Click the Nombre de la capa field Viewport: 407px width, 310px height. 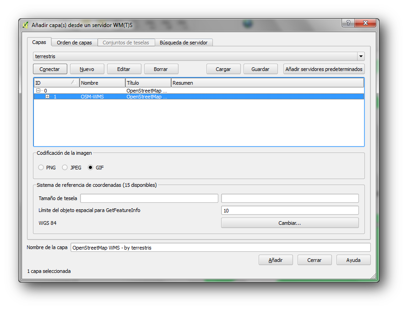tap(220, 248)
